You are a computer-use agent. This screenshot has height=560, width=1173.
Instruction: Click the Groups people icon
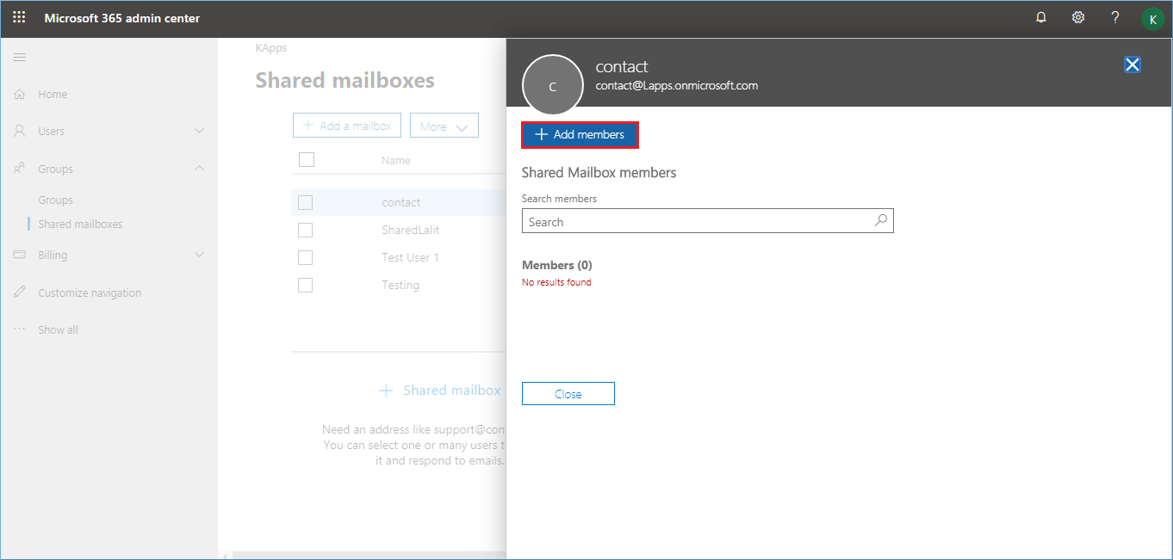coord(19,169)
